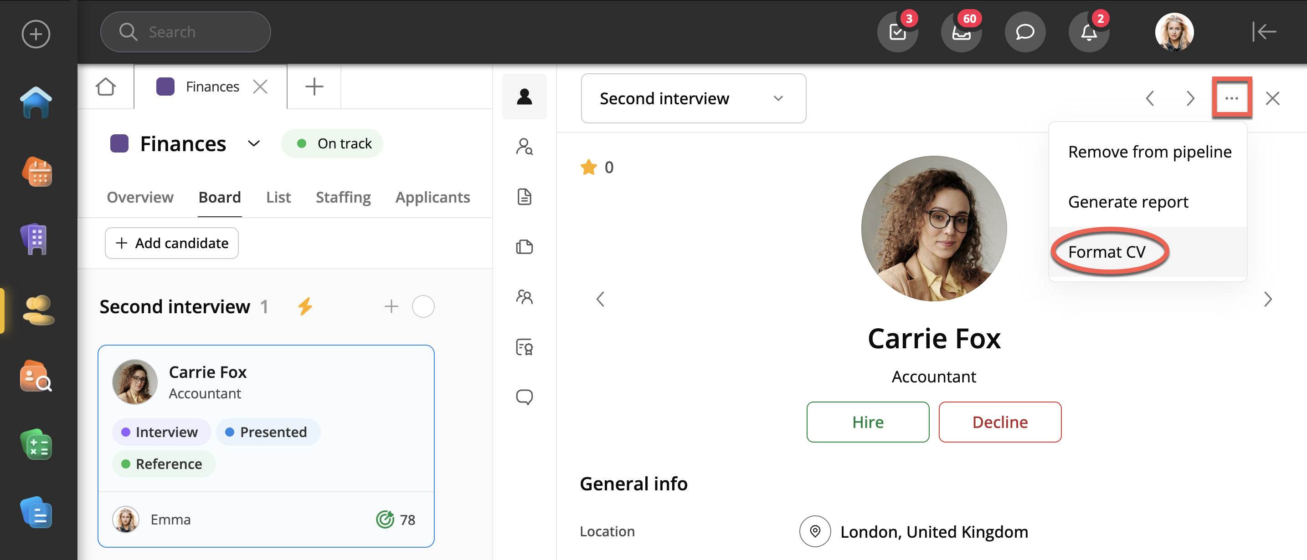
Task: Toggle the On track status pill
Action: (x=332, y=144)
